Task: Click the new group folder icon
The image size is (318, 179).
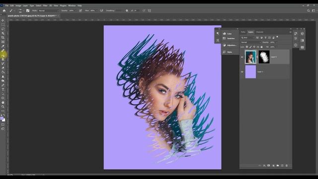Action: 278,166
